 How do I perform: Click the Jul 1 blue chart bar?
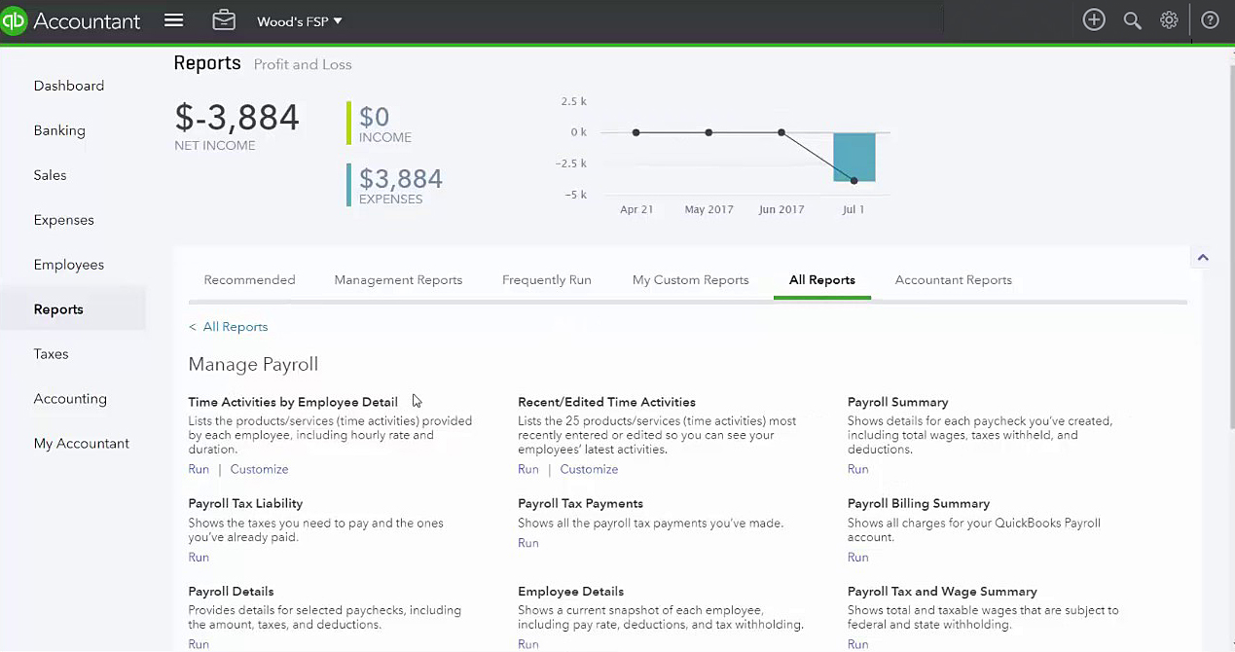click(x=854, y=158)
